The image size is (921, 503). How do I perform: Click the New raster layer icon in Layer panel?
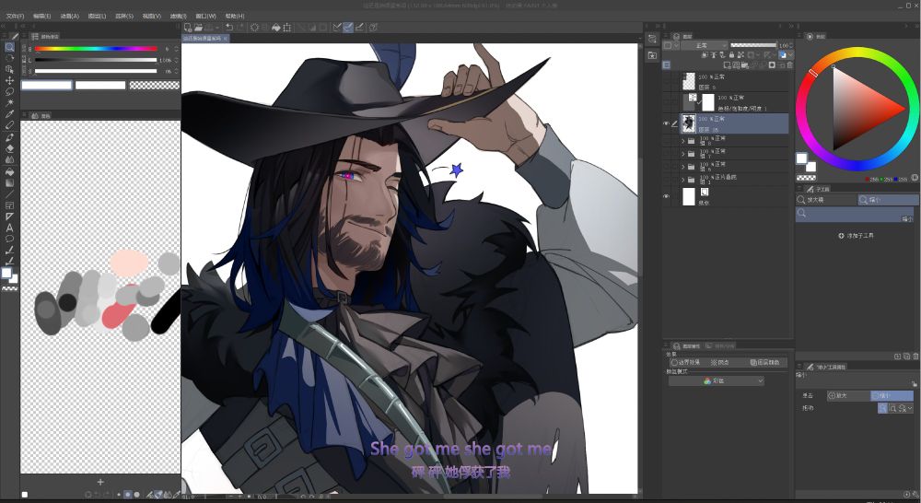pyautogui.click(x=728, y=64)
